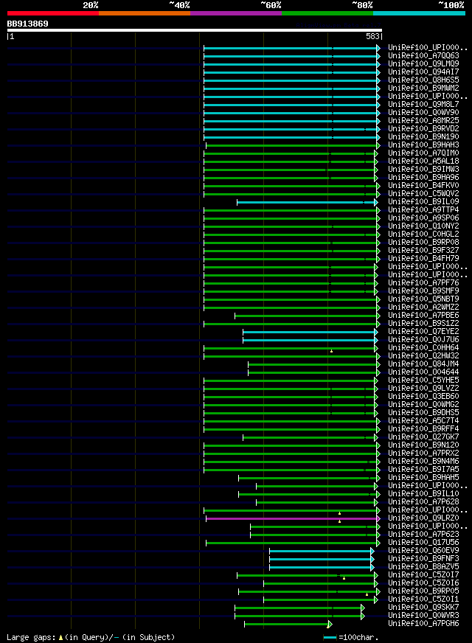Click the red 20% identity legend band
Image resolution: width=472 pixels, height=643 pixels.
[x=53, y=13]
